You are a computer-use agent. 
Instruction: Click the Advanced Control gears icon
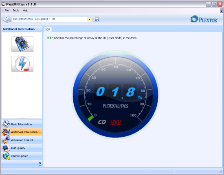click(6, 140)
